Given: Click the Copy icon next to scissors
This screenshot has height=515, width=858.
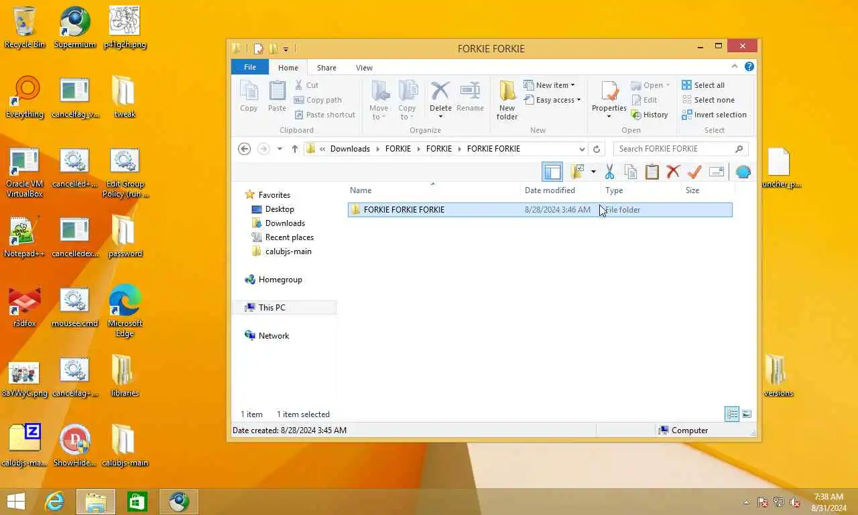Looking at the screenshot, I should pyautogui.click(x=631, y=172).
